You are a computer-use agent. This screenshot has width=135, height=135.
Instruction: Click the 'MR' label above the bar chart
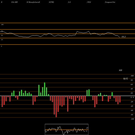click(120, 70)
